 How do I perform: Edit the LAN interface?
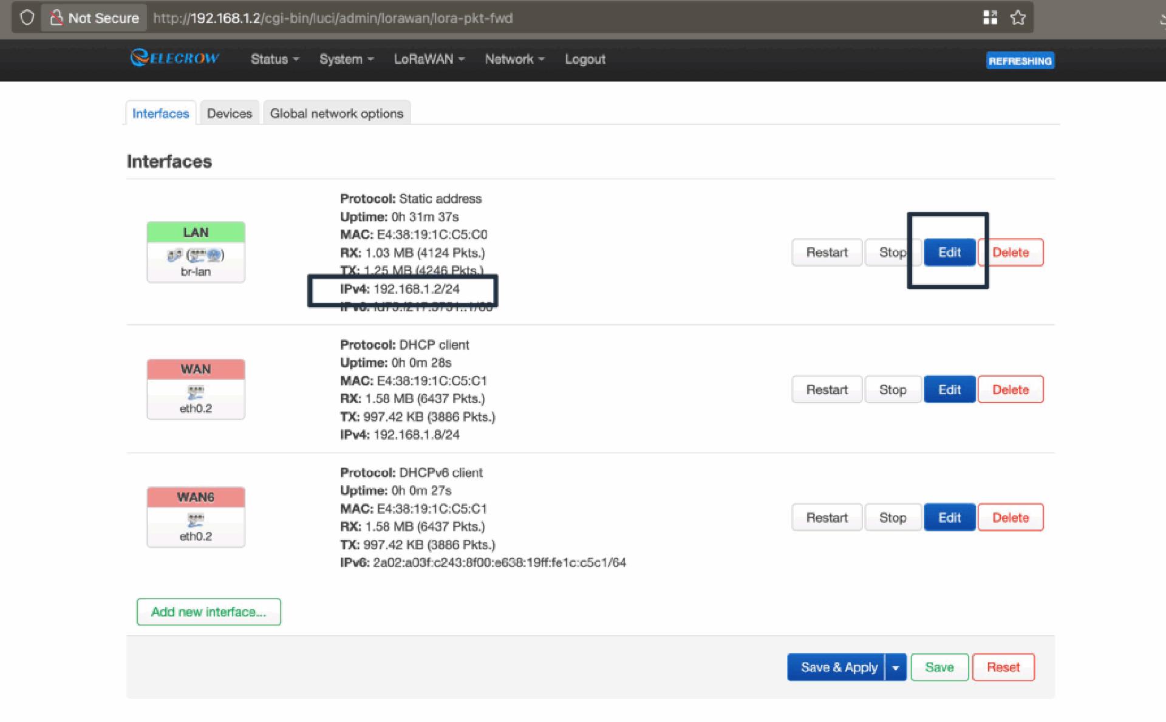click(x=950, y=253)
